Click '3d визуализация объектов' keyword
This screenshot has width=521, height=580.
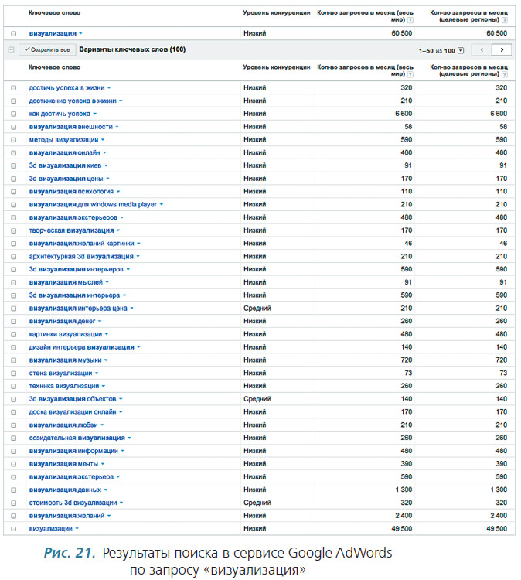click(73, 399)
